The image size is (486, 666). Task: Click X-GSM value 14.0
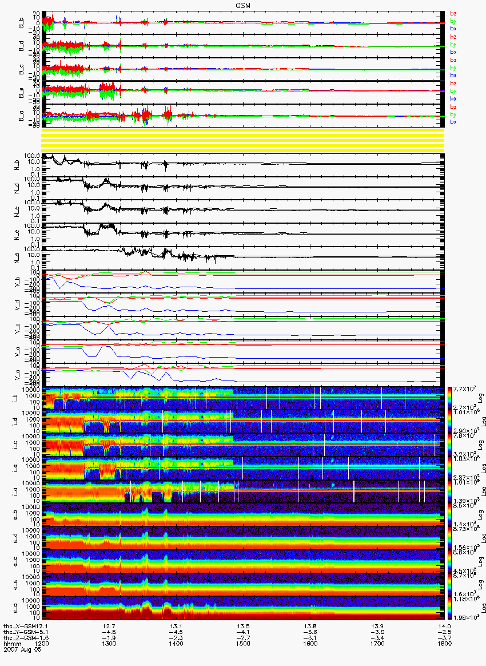(x=444, y=626)
